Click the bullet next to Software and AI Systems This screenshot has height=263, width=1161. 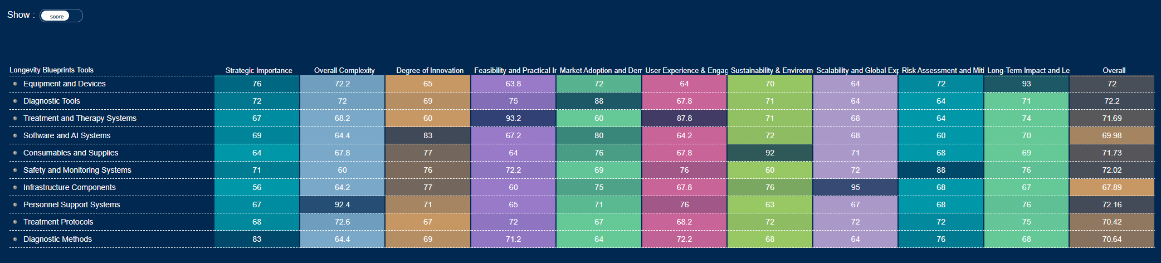click(15, 135)
